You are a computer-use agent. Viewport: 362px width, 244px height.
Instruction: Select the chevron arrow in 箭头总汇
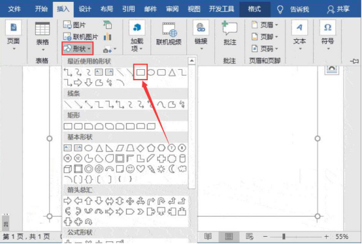point(140,211)
